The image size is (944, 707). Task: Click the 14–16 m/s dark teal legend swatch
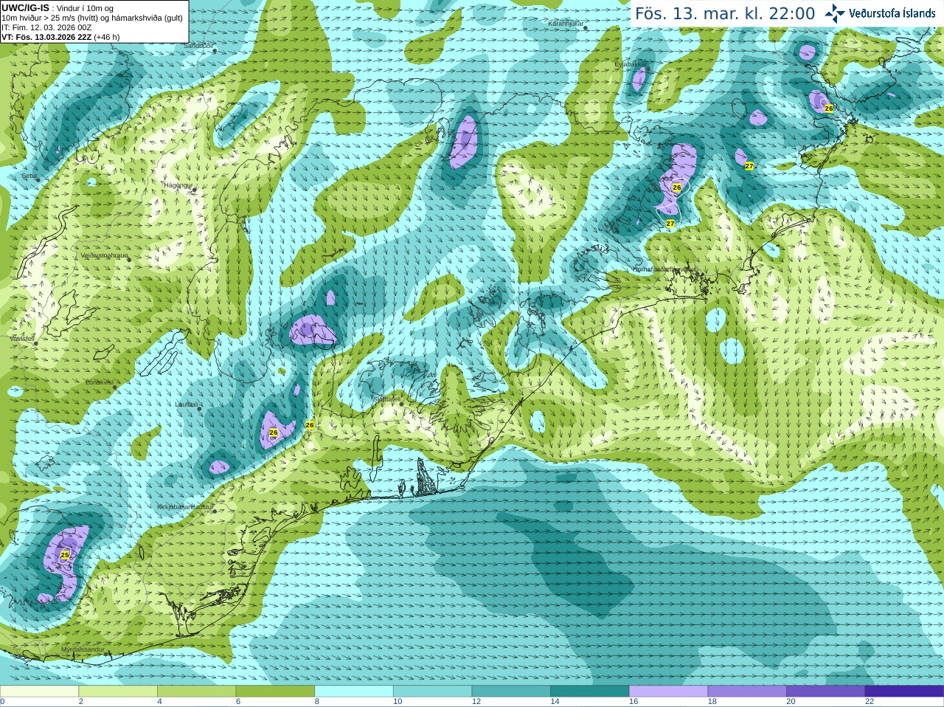click(590, 691)
